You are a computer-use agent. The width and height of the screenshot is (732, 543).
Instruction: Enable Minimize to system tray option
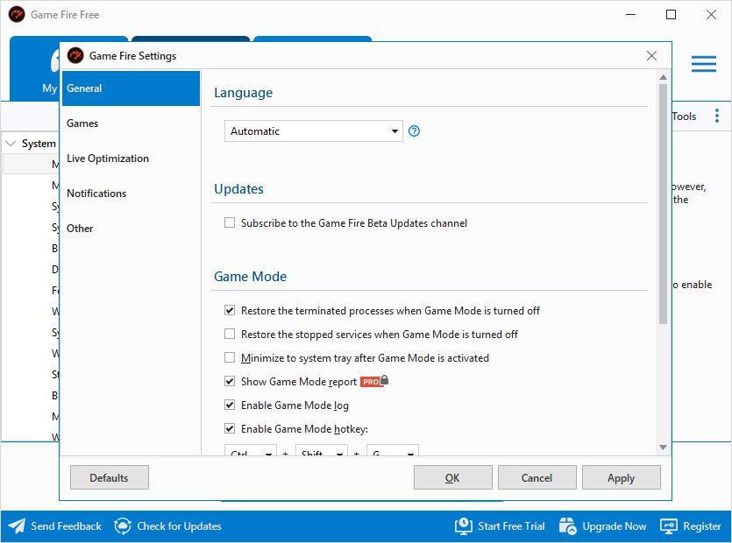tap(230, 358)
